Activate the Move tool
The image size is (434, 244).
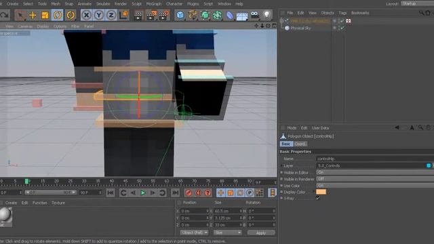click(33, 15)
